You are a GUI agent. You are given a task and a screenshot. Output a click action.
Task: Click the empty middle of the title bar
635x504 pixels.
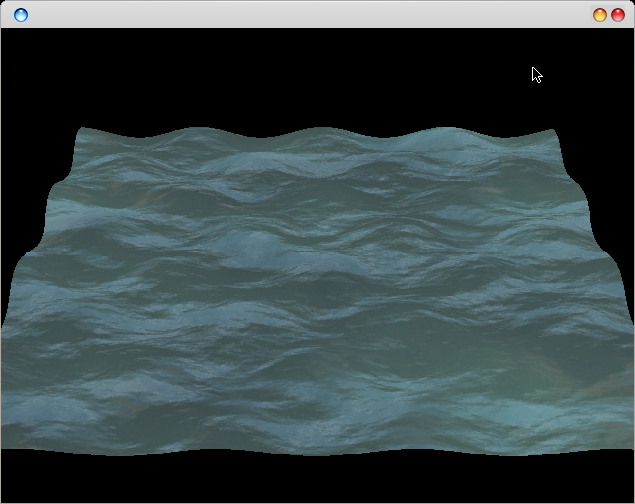click(317, 14)
